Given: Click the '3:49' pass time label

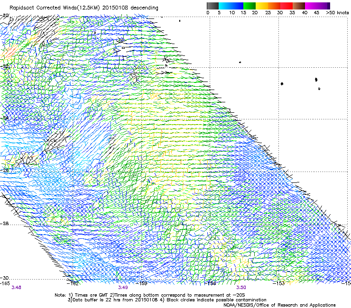Looking at the screenshot, I should point(123,288).
